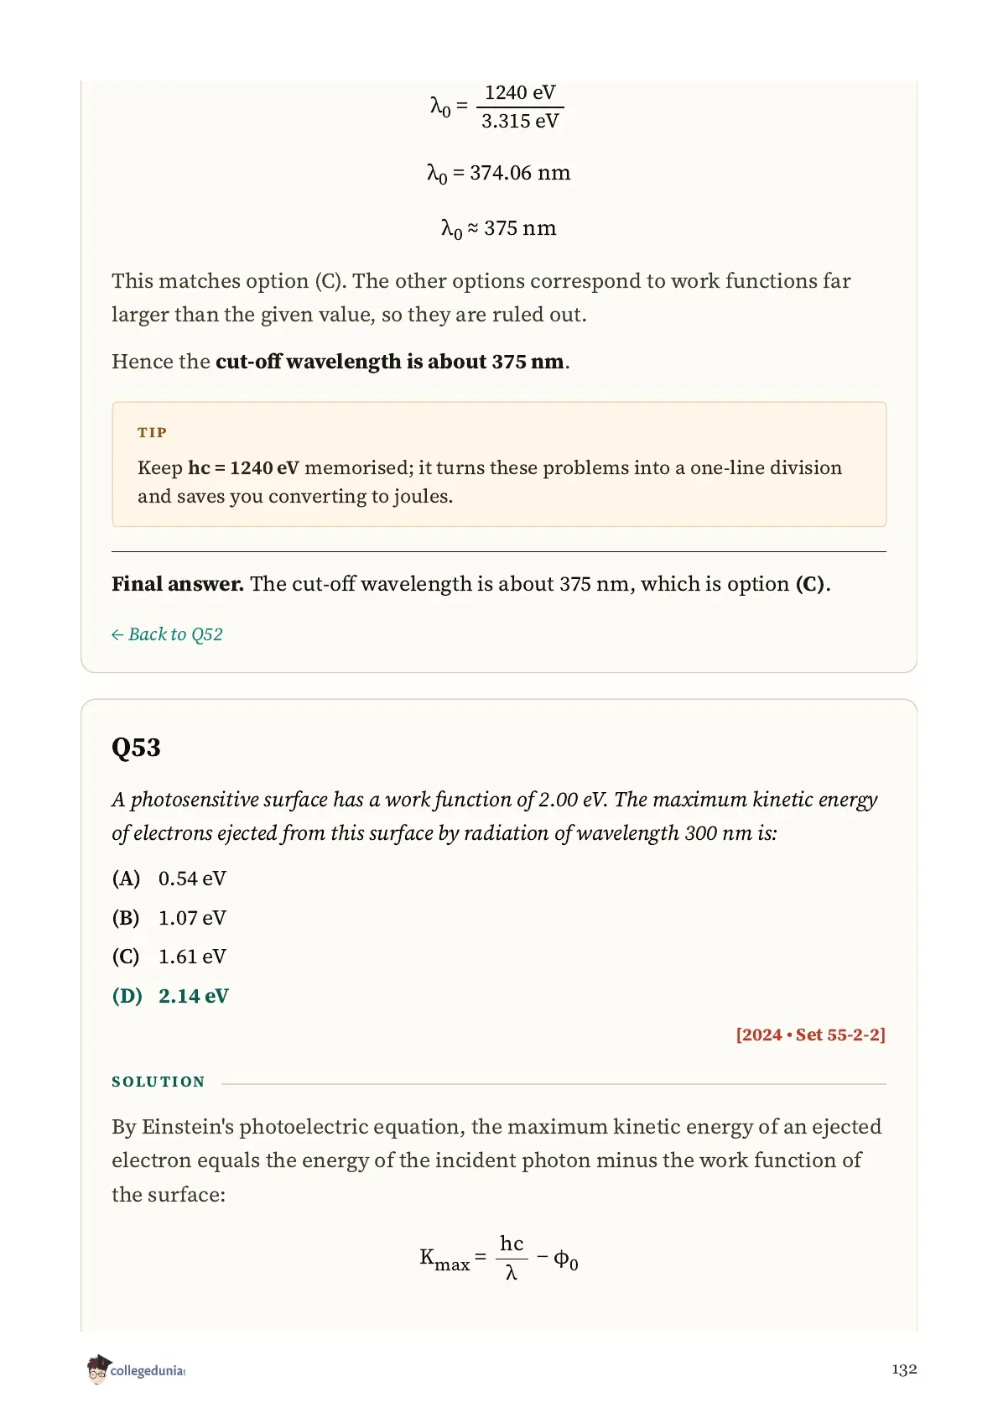This screenshot has height=1413, width=998.
Task: Click the collegedunia logo icon
Action: [98, 1369]
